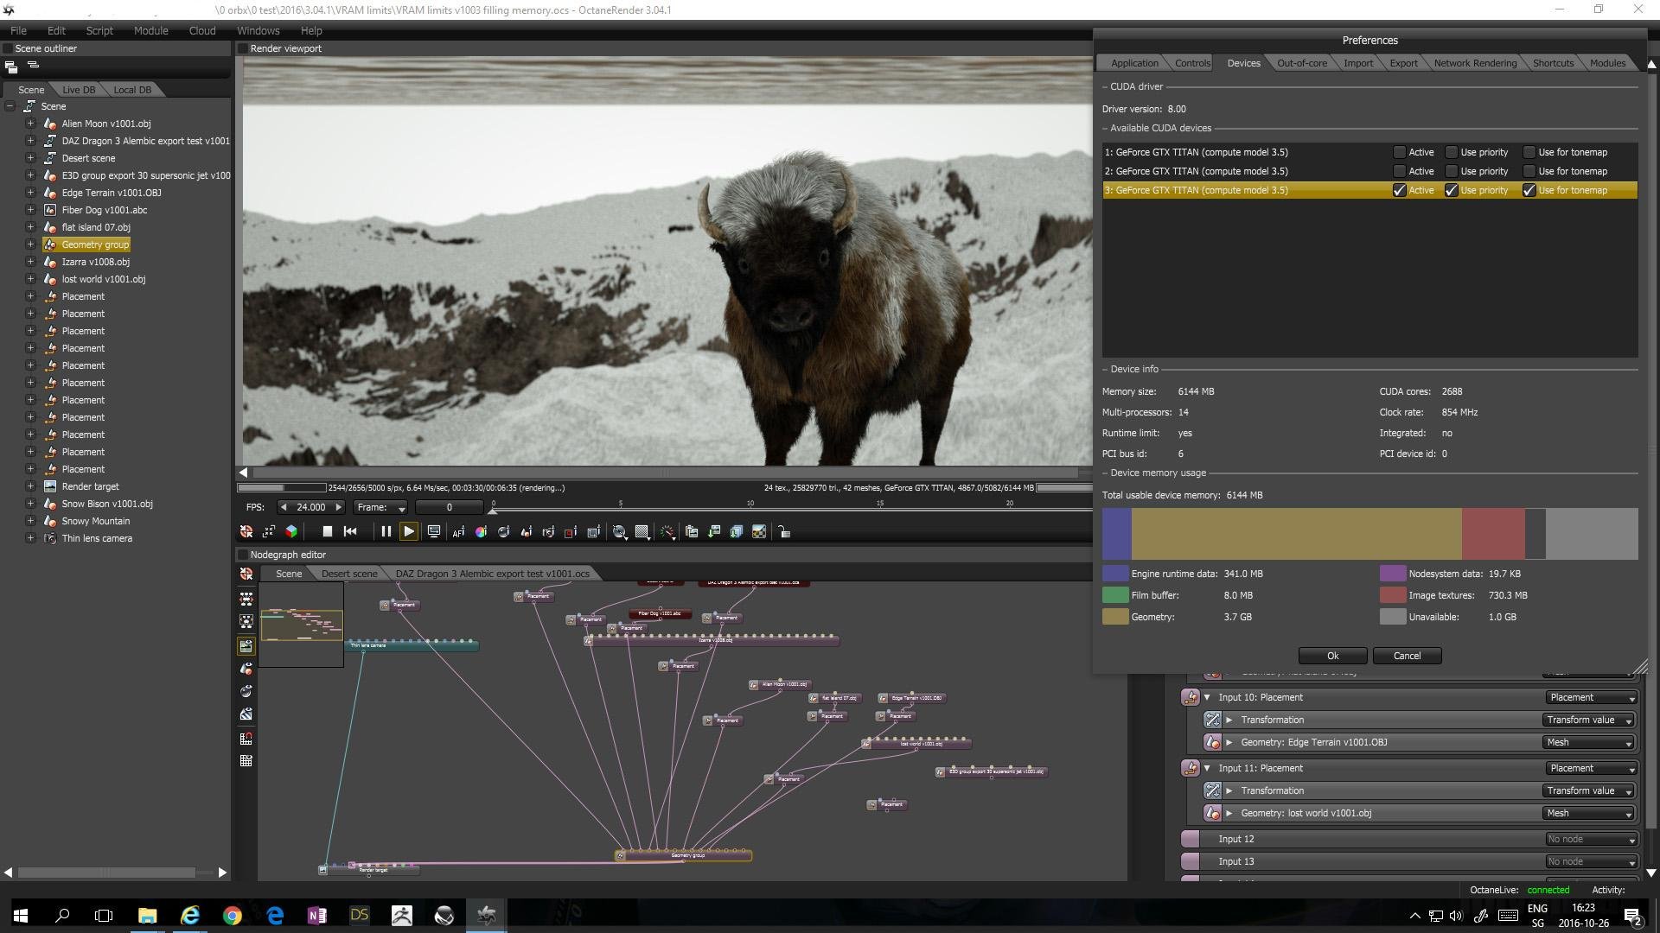Collapse the Input 11 Placement section
The image size is (1660, 933).
(1207, 768)
